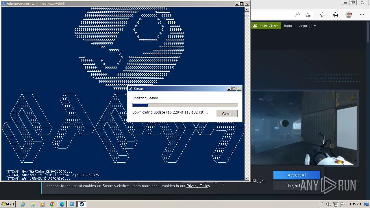The width and height of the screenshot is (370, 208).
Task: Minimize the PowerShell window
Action: click(237, 4)
